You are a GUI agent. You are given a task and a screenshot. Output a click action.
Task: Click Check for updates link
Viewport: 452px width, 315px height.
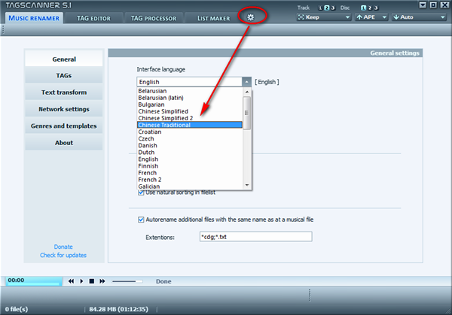coord(63,255)
